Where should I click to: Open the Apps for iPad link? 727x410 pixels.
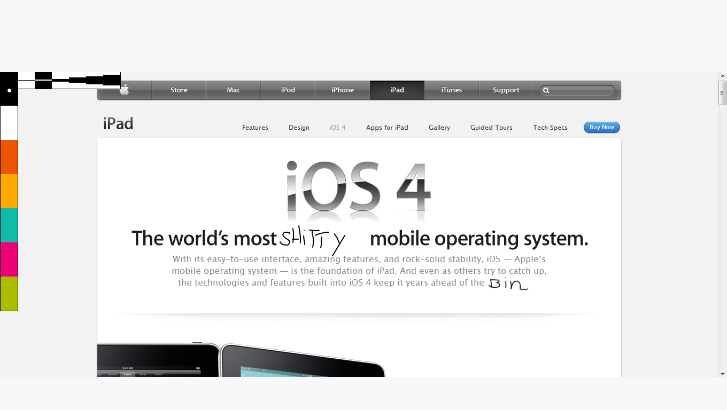point(387,128)
